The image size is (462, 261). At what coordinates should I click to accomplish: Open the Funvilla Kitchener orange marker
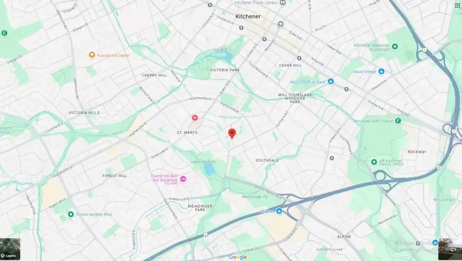92,55
